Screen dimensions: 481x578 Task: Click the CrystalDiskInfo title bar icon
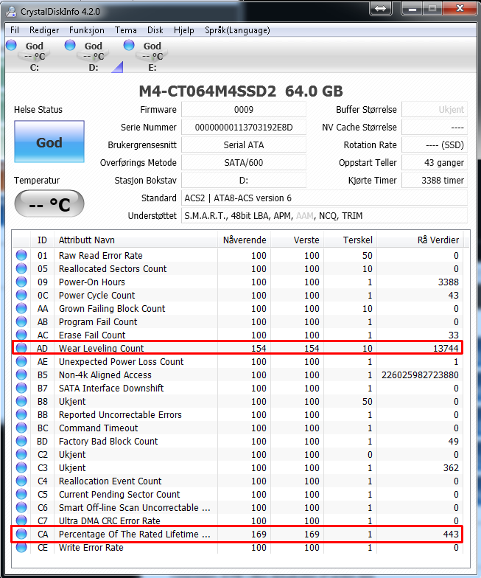pyautogui.click(x=11, y=12)
